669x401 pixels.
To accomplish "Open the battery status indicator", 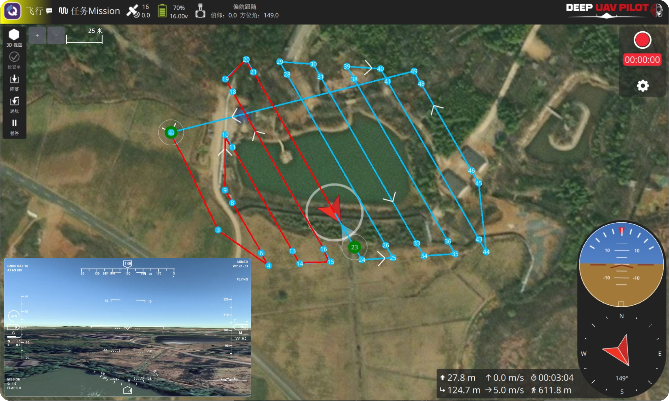I will [x=162, y=11].
